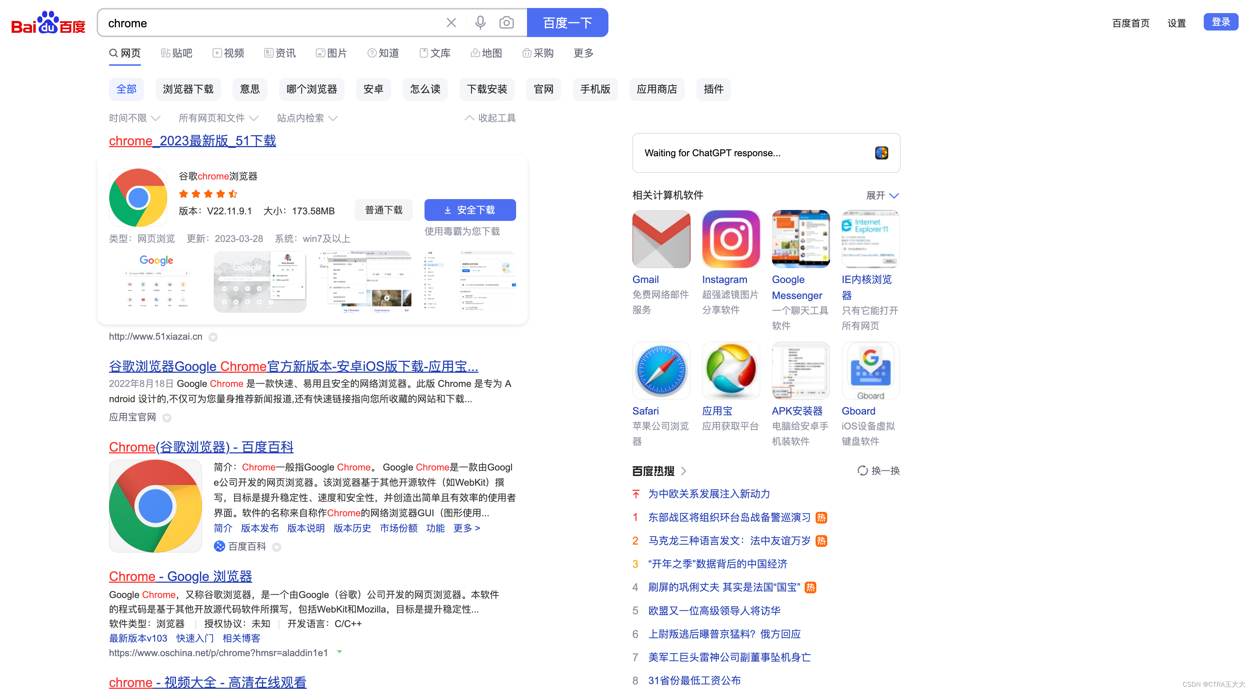Screen dimensions: 1251x691
Task: Open the Instagram app icon
Action: (x=731, y=239)
